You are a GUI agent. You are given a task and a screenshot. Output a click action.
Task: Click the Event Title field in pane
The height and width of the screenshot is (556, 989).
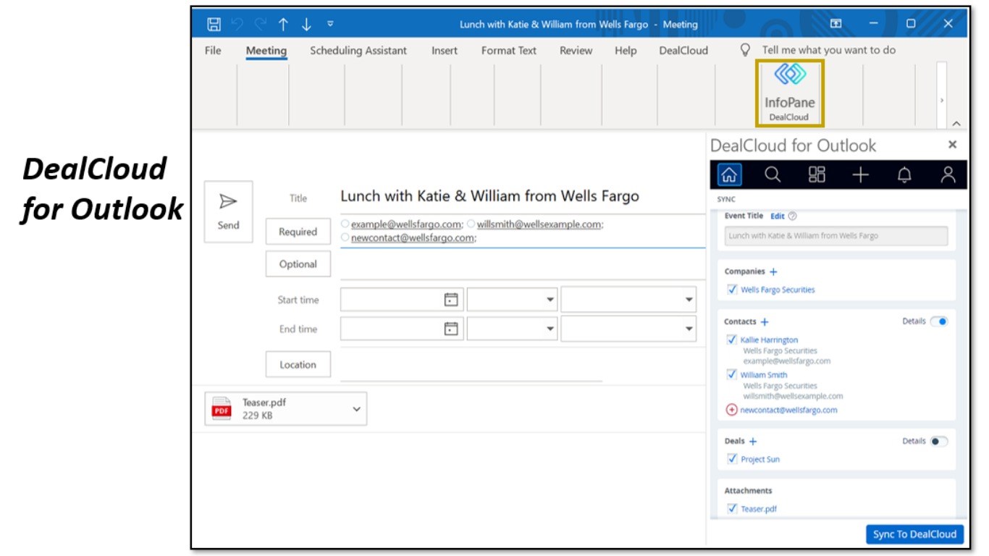pyautogui.click(x=836, y=236)
